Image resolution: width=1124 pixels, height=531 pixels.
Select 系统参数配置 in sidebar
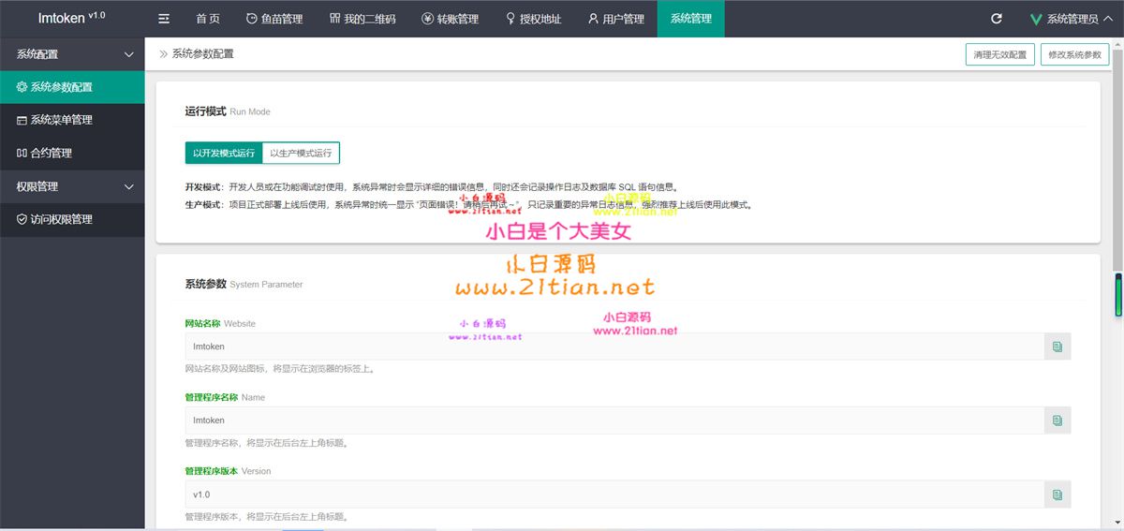(72, 87)
